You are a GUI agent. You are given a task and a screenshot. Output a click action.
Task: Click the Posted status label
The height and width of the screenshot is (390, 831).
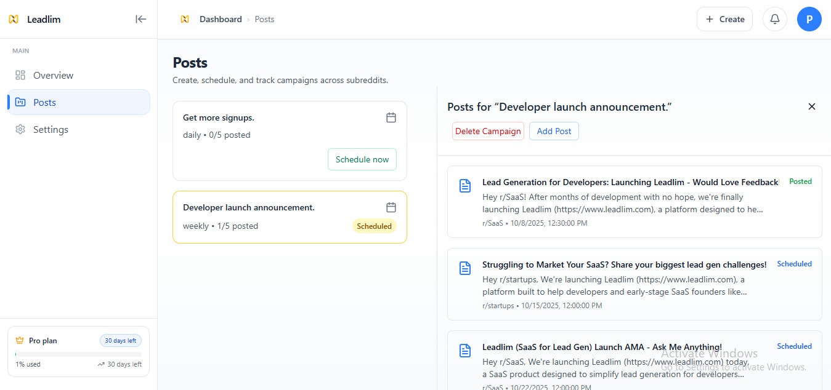click(x=800, y=181)
